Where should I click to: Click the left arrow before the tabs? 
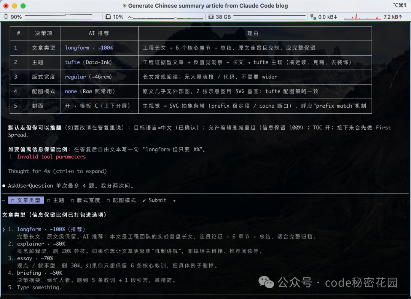pos(4,200)
